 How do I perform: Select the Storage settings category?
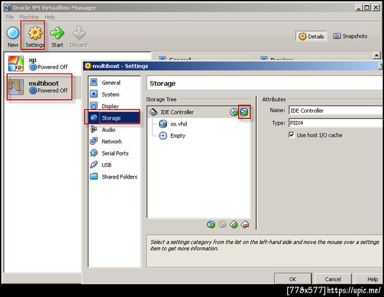point(114,118)
